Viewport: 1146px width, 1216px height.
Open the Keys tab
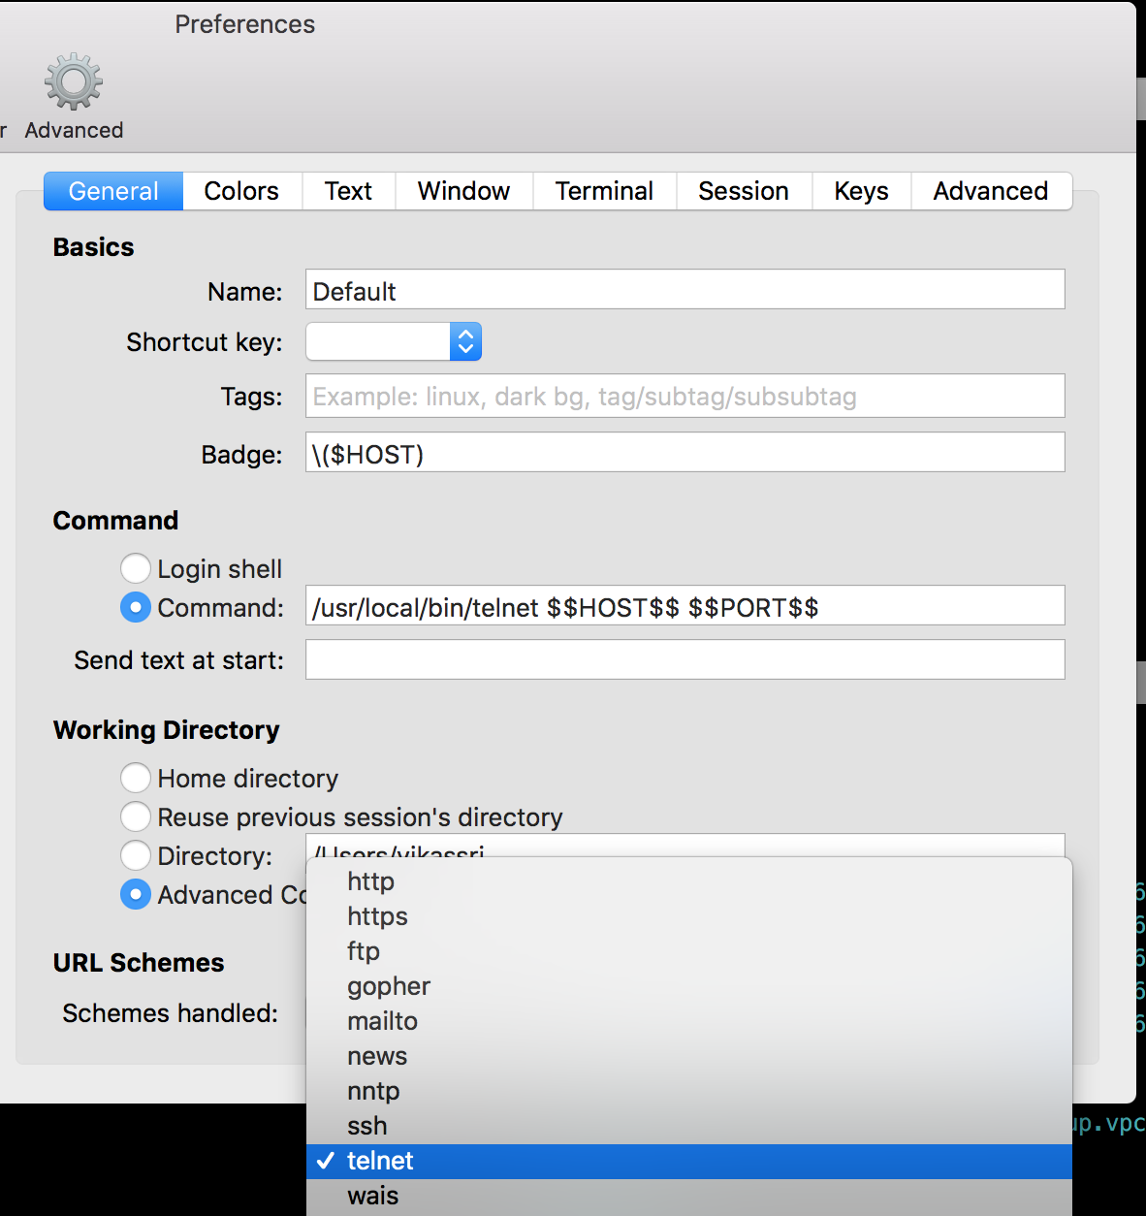tap(861, 191)
